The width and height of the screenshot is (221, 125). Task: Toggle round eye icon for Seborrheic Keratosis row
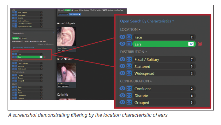point(13,24)
